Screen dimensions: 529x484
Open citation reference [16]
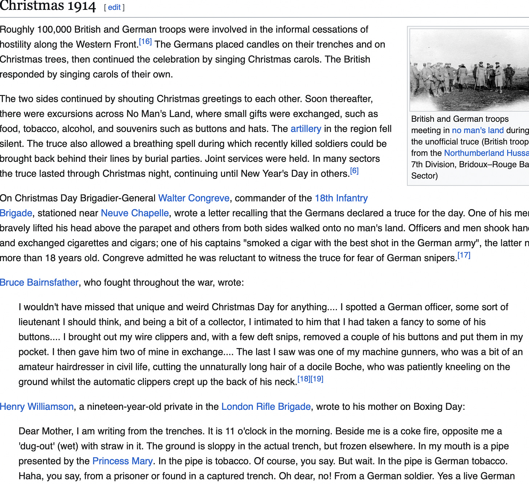coord(145,41)
